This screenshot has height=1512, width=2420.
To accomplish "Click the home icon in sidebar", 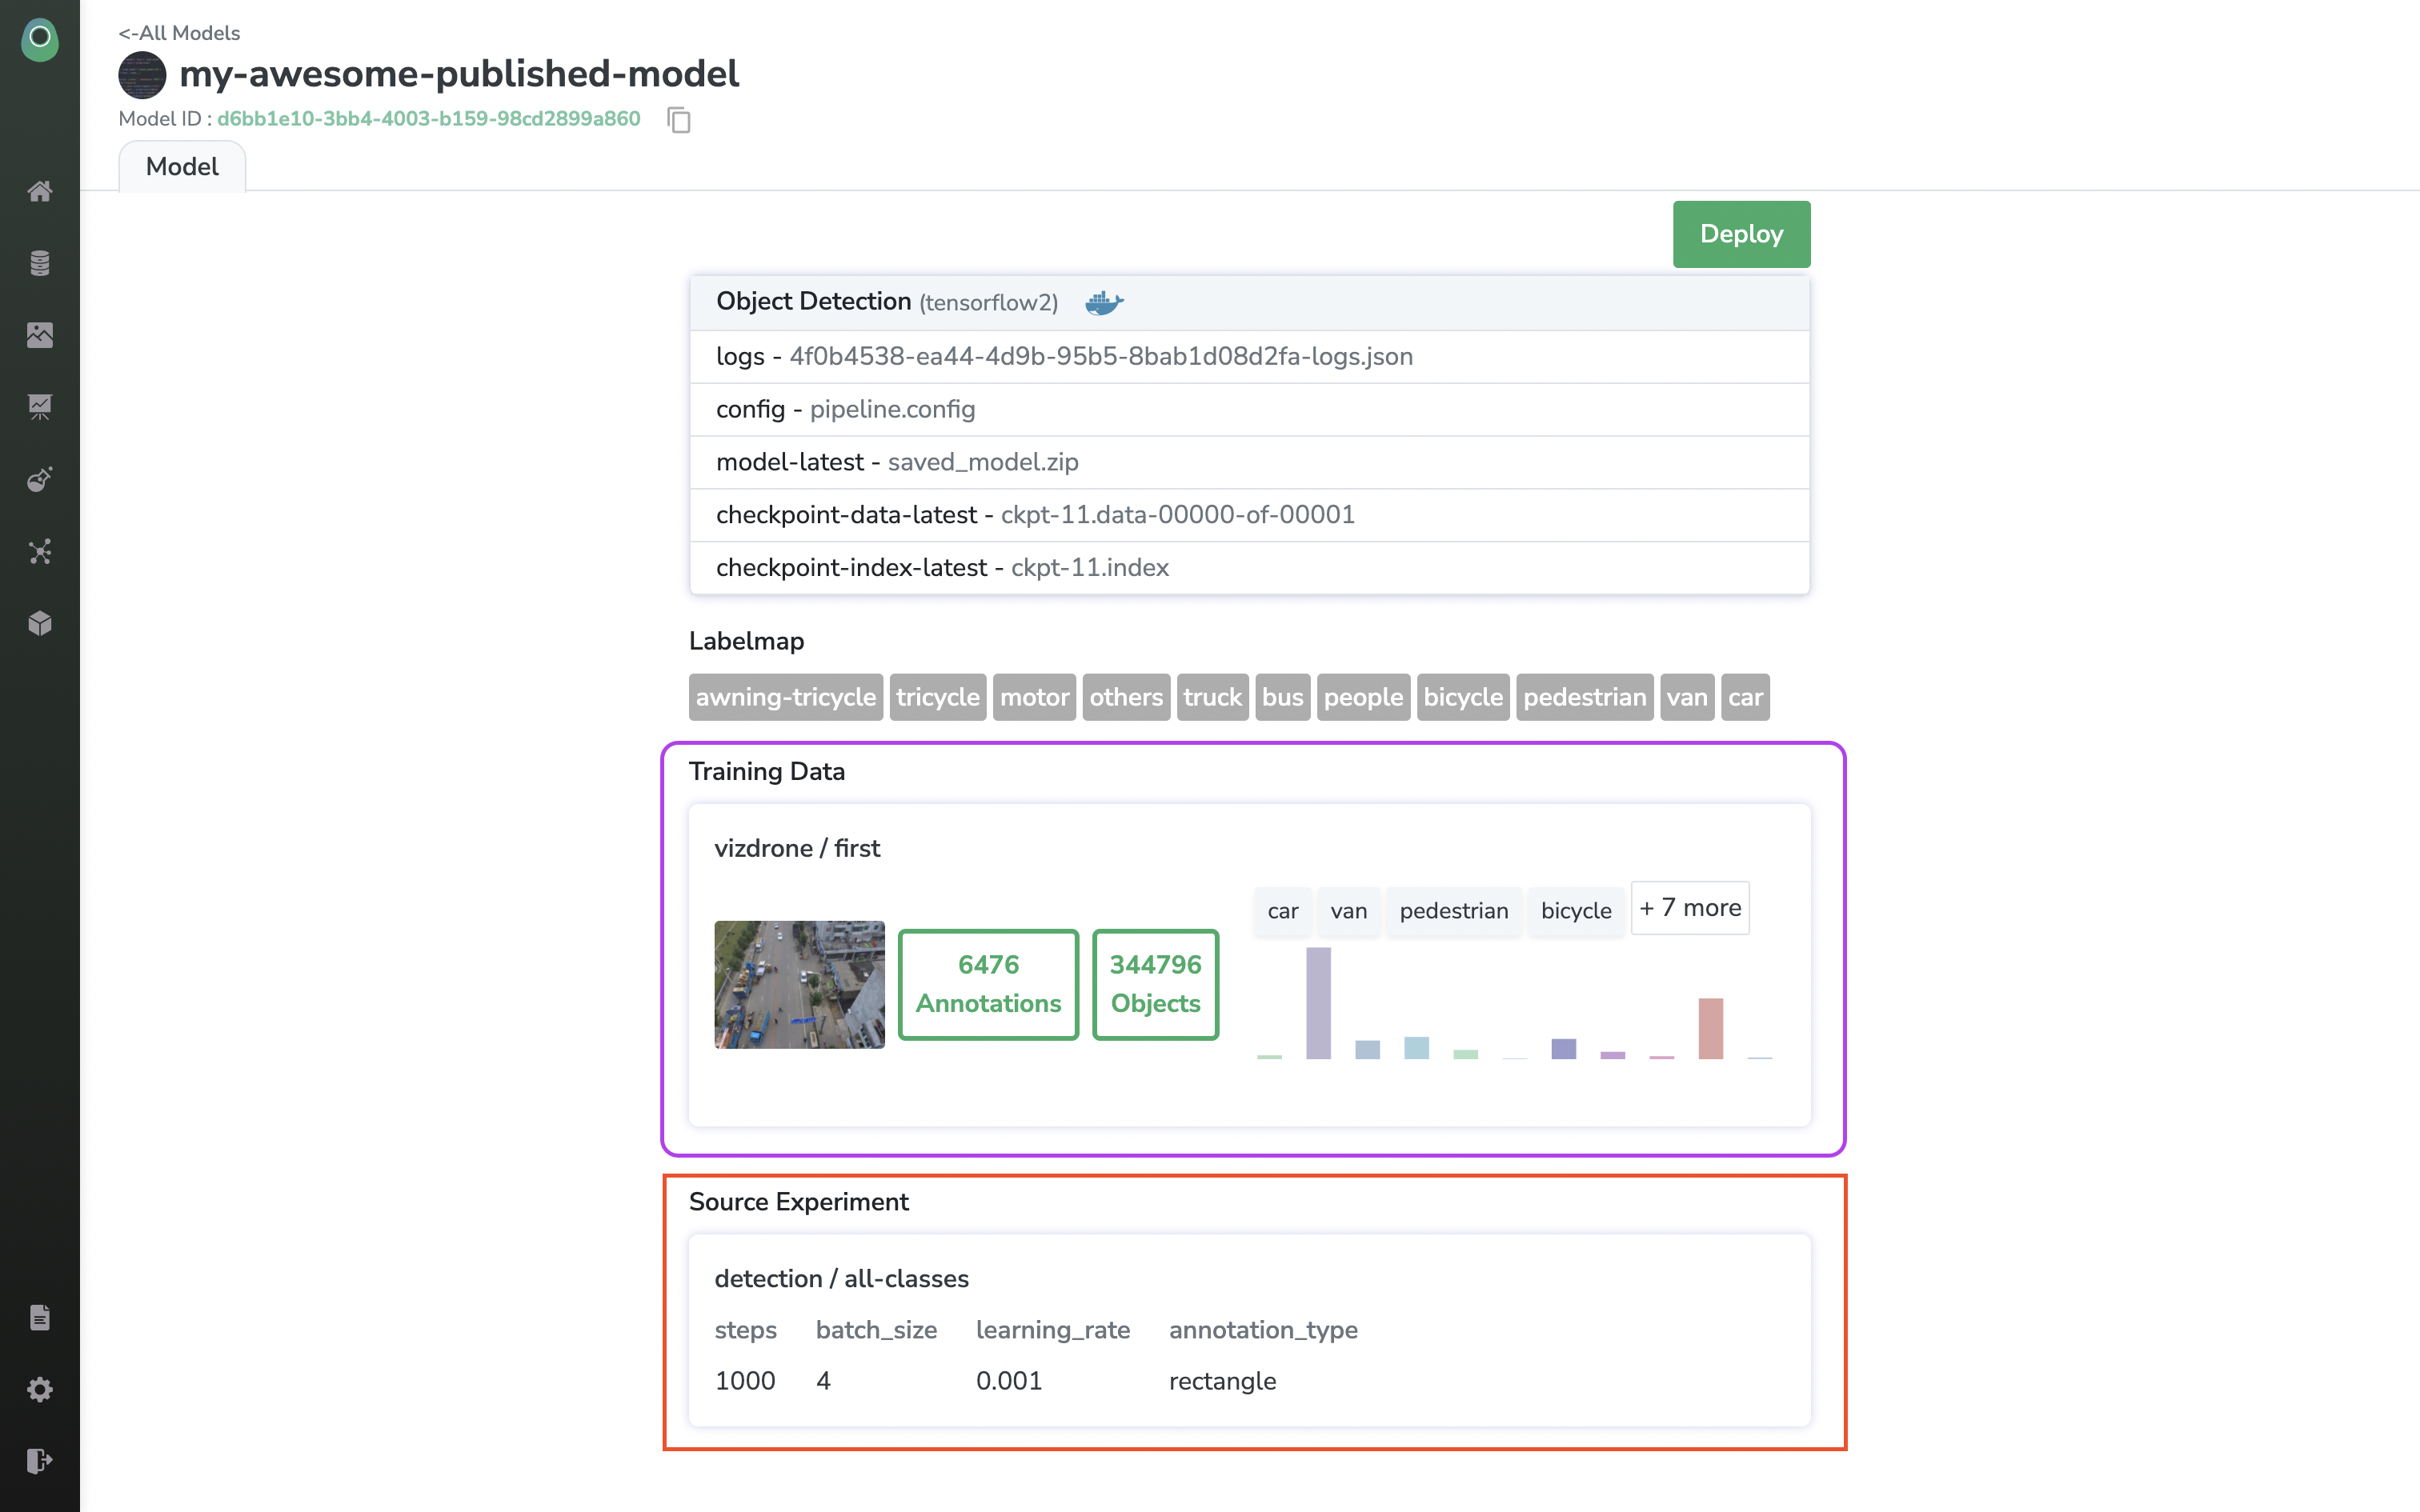I will (40, 191).
